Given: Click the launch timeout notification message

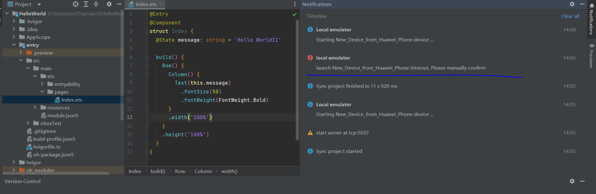Looking at the screenshot, I should point(401,68).
